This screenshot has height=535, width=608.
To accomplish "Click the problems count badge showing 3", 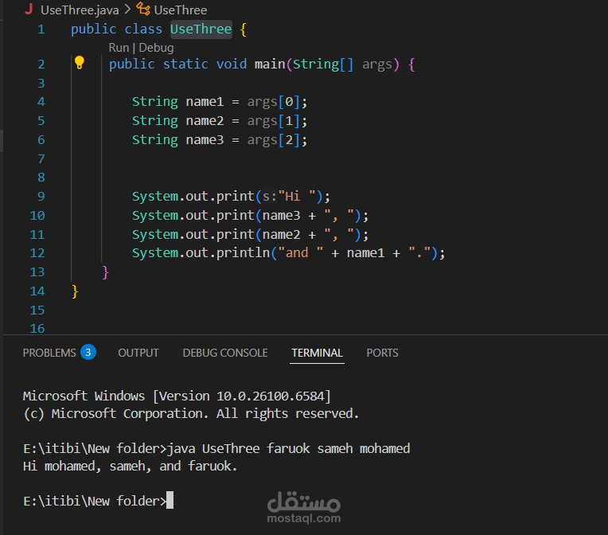I will coord(88,352).
